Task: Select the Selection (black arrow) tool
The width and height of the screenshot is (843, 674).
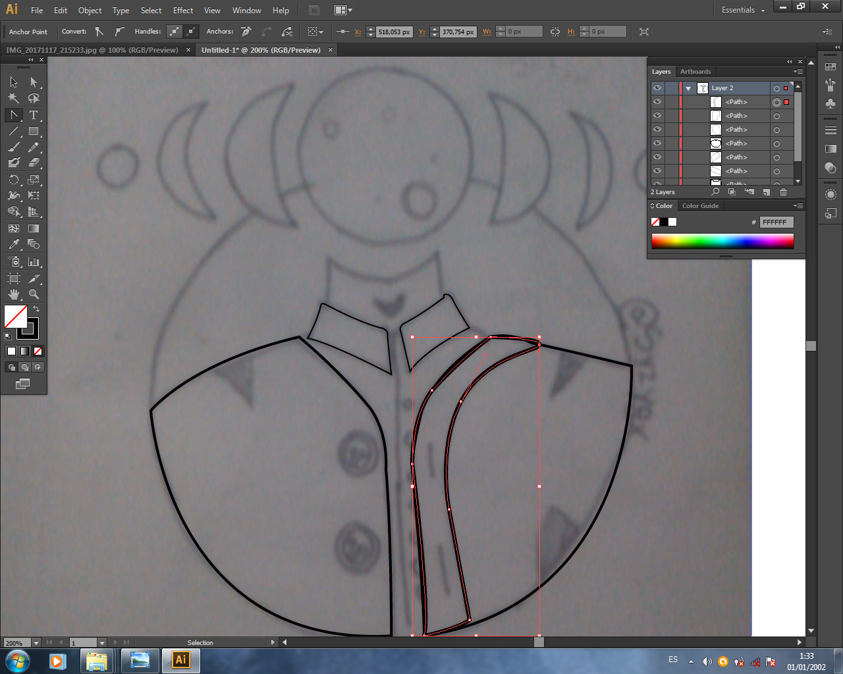Action: (x=14, y=82)
